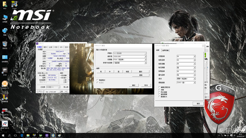
Task: Launch Microsoft Edge from the taskbar
Action: (22, 135)
